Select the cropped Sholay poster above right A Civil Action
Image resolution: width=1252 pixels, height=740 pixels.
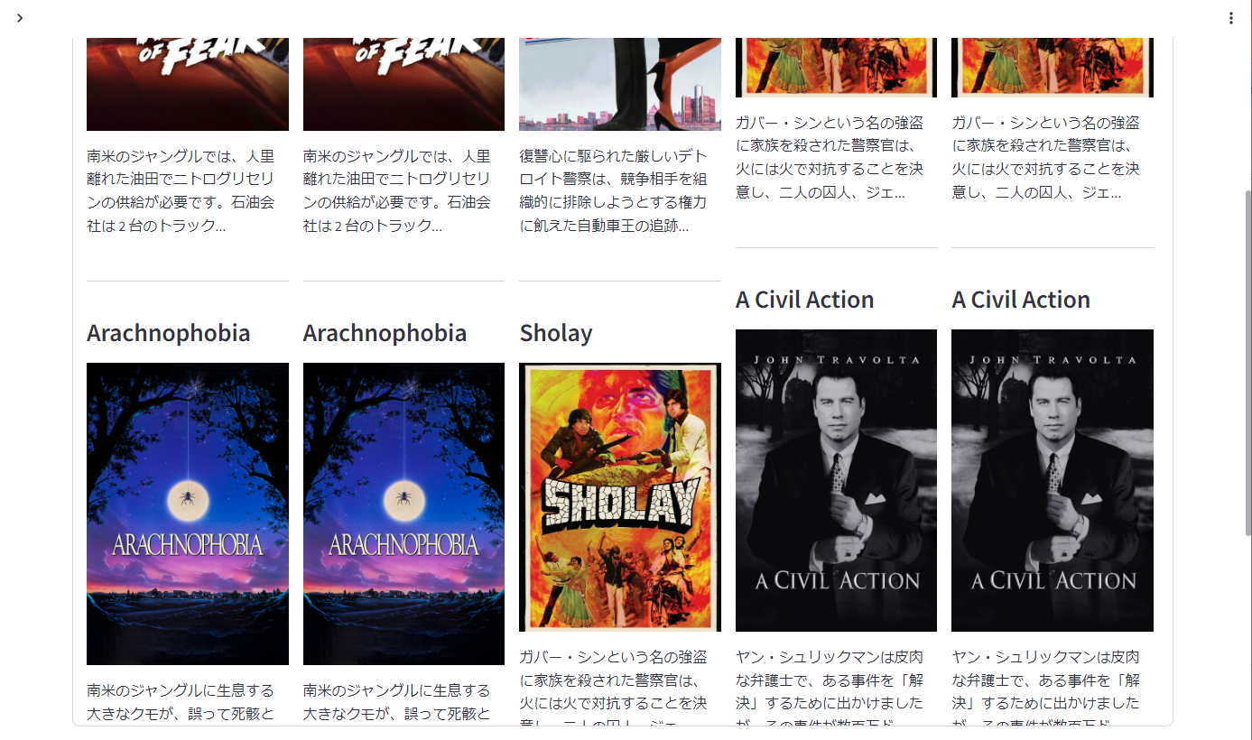click(1053, 68)
